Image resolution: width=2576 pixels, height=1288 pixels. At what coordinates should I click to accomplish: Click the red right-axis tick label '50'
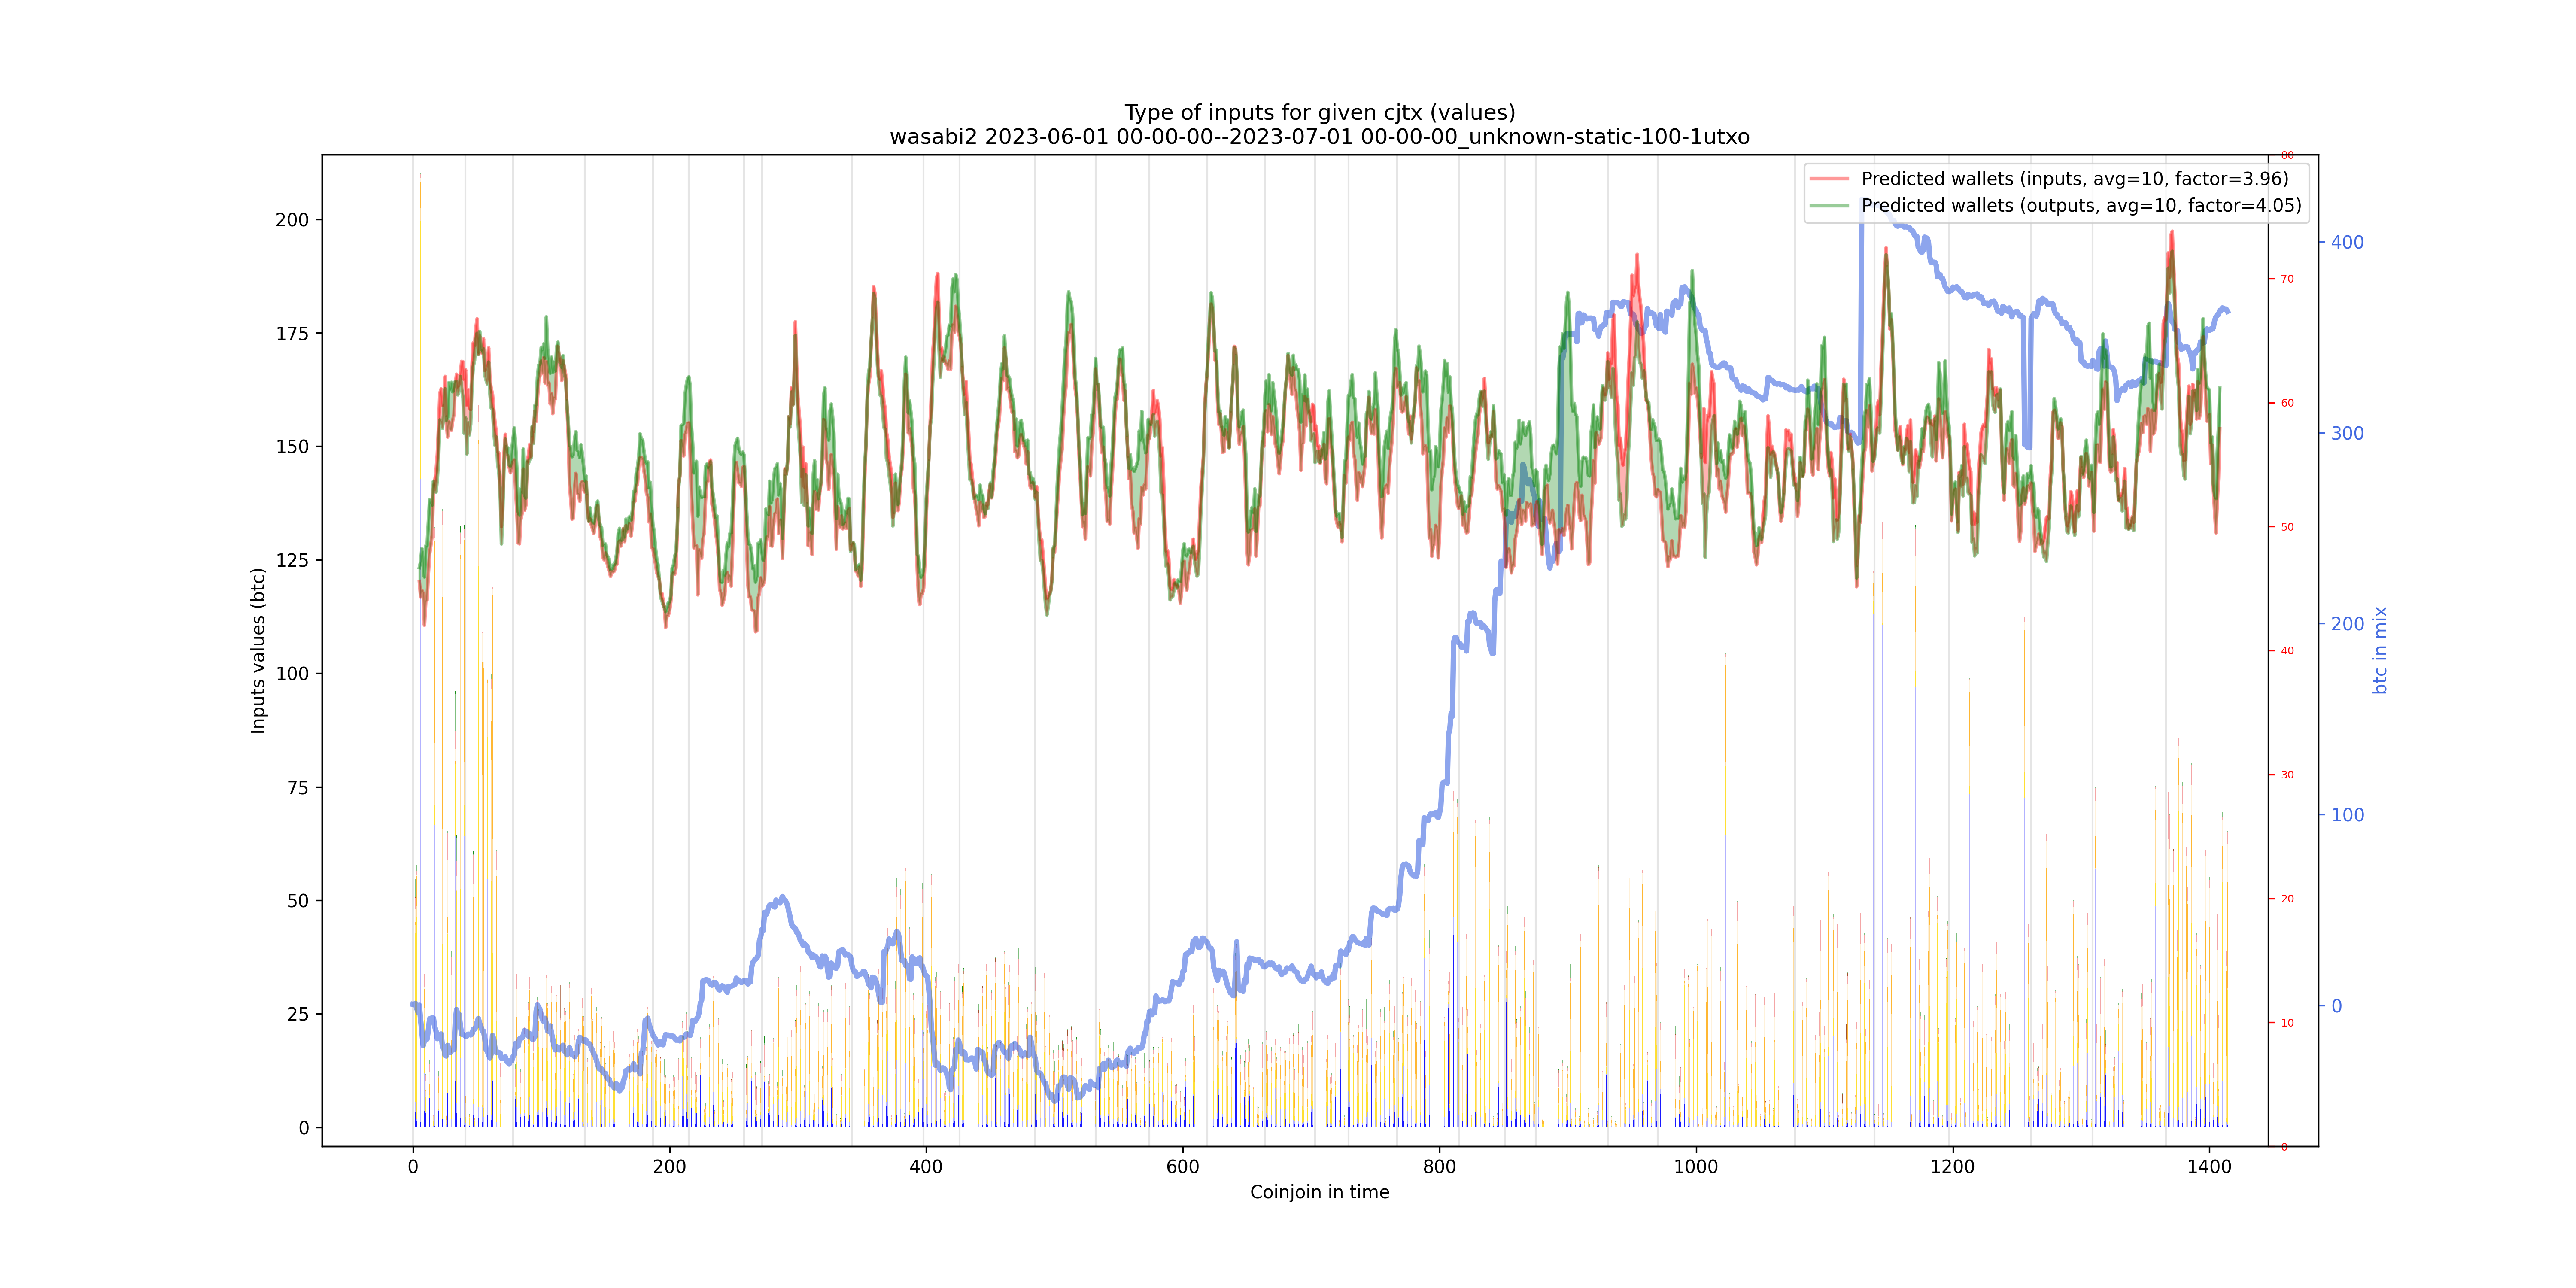click(2287, 527)
